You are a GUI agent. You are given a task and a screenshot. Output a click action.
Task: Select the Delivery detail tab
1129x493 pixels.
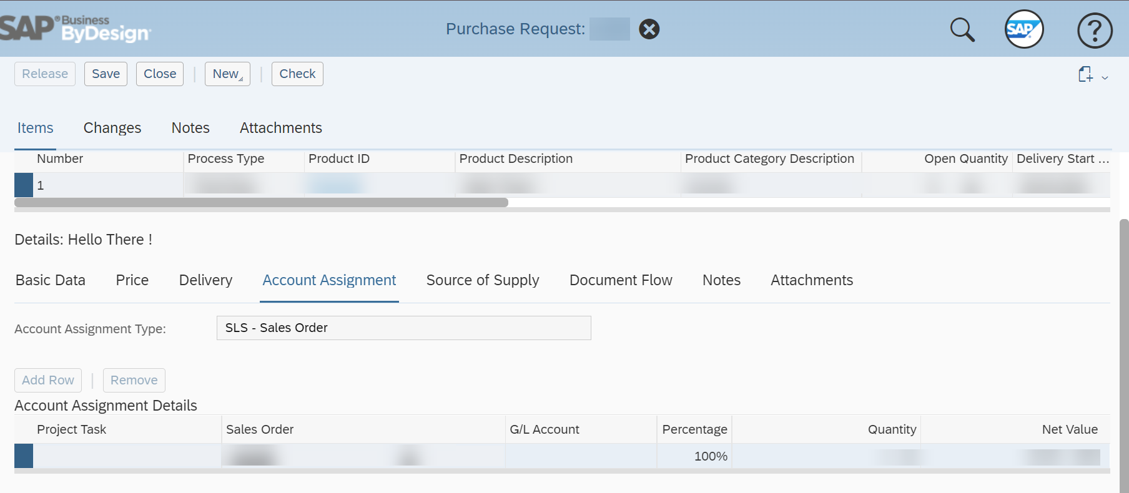pyautogui.click(x=205, y=280)
